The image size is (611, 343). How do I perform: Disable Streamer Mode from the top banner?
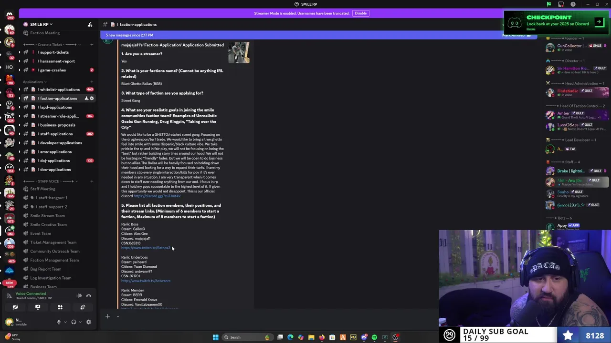tap(360, 13)
